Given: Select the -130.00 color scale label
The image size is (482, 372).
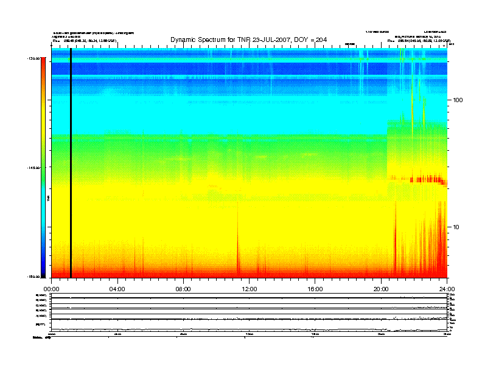Looking at the screenshot, I should (x=33, y=58).
